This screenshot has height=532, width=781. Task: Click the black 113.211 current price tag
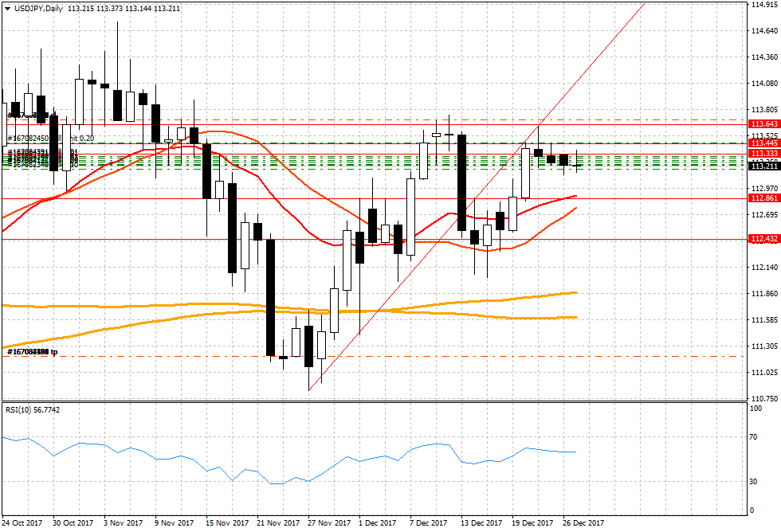click(764, 166)
